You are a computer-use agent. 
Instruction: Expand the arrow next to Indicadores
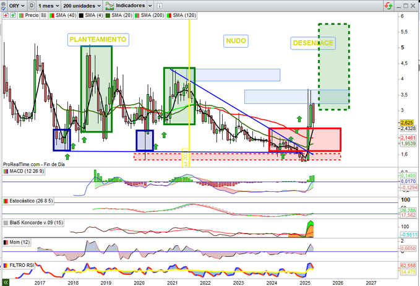pyautogui.click(x=150, y=6)
